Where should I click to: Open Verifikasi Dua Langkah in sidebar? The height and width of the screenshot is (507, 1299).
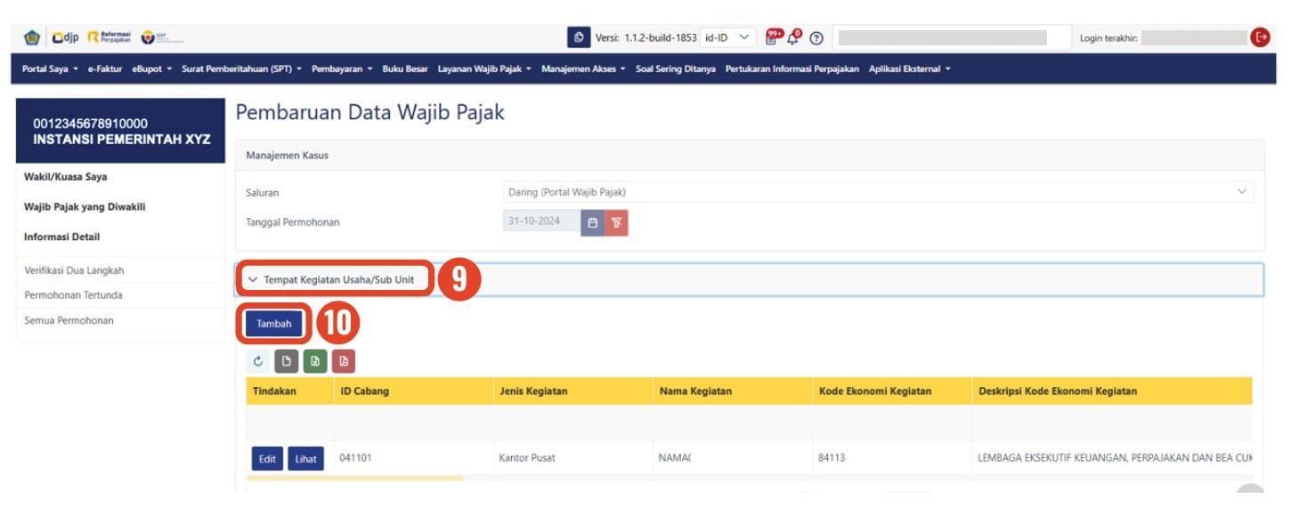pyautogui.click(x=73, y=270)
